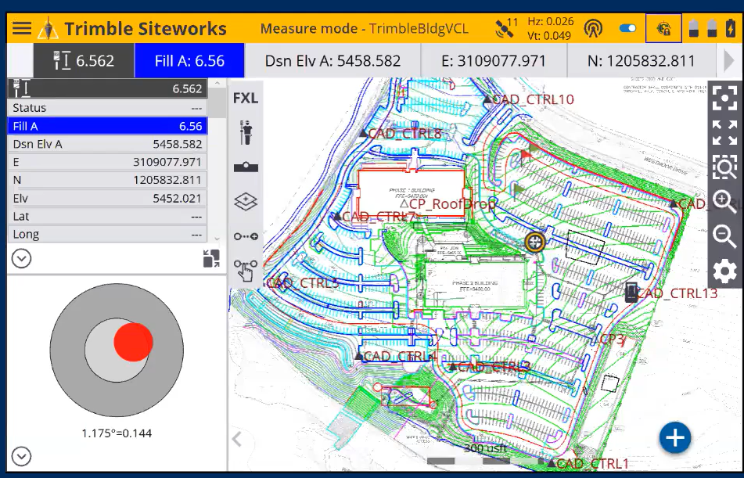The height and width of the screenshot is (478, 744).
Task: Click the E row in info panel
Action: point(107,162)
